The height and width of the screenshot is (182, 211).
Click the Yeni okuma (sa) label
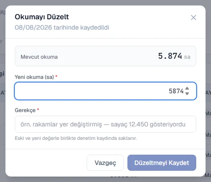[34, 77]
